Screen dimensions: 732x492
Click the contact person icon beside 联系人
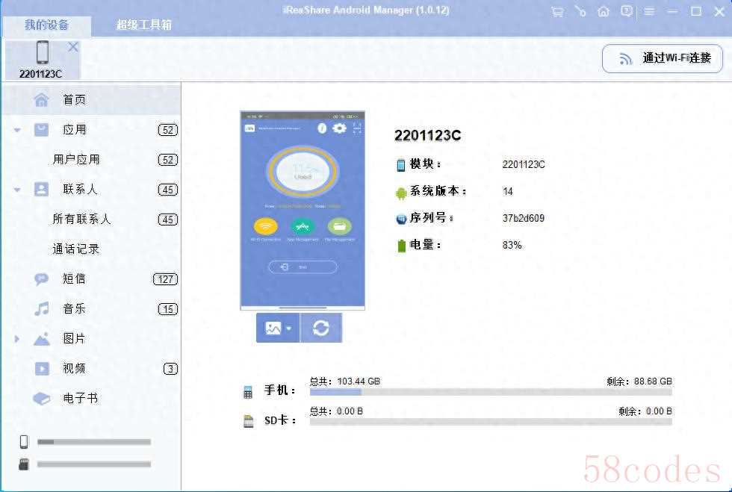tap(42, 189)
